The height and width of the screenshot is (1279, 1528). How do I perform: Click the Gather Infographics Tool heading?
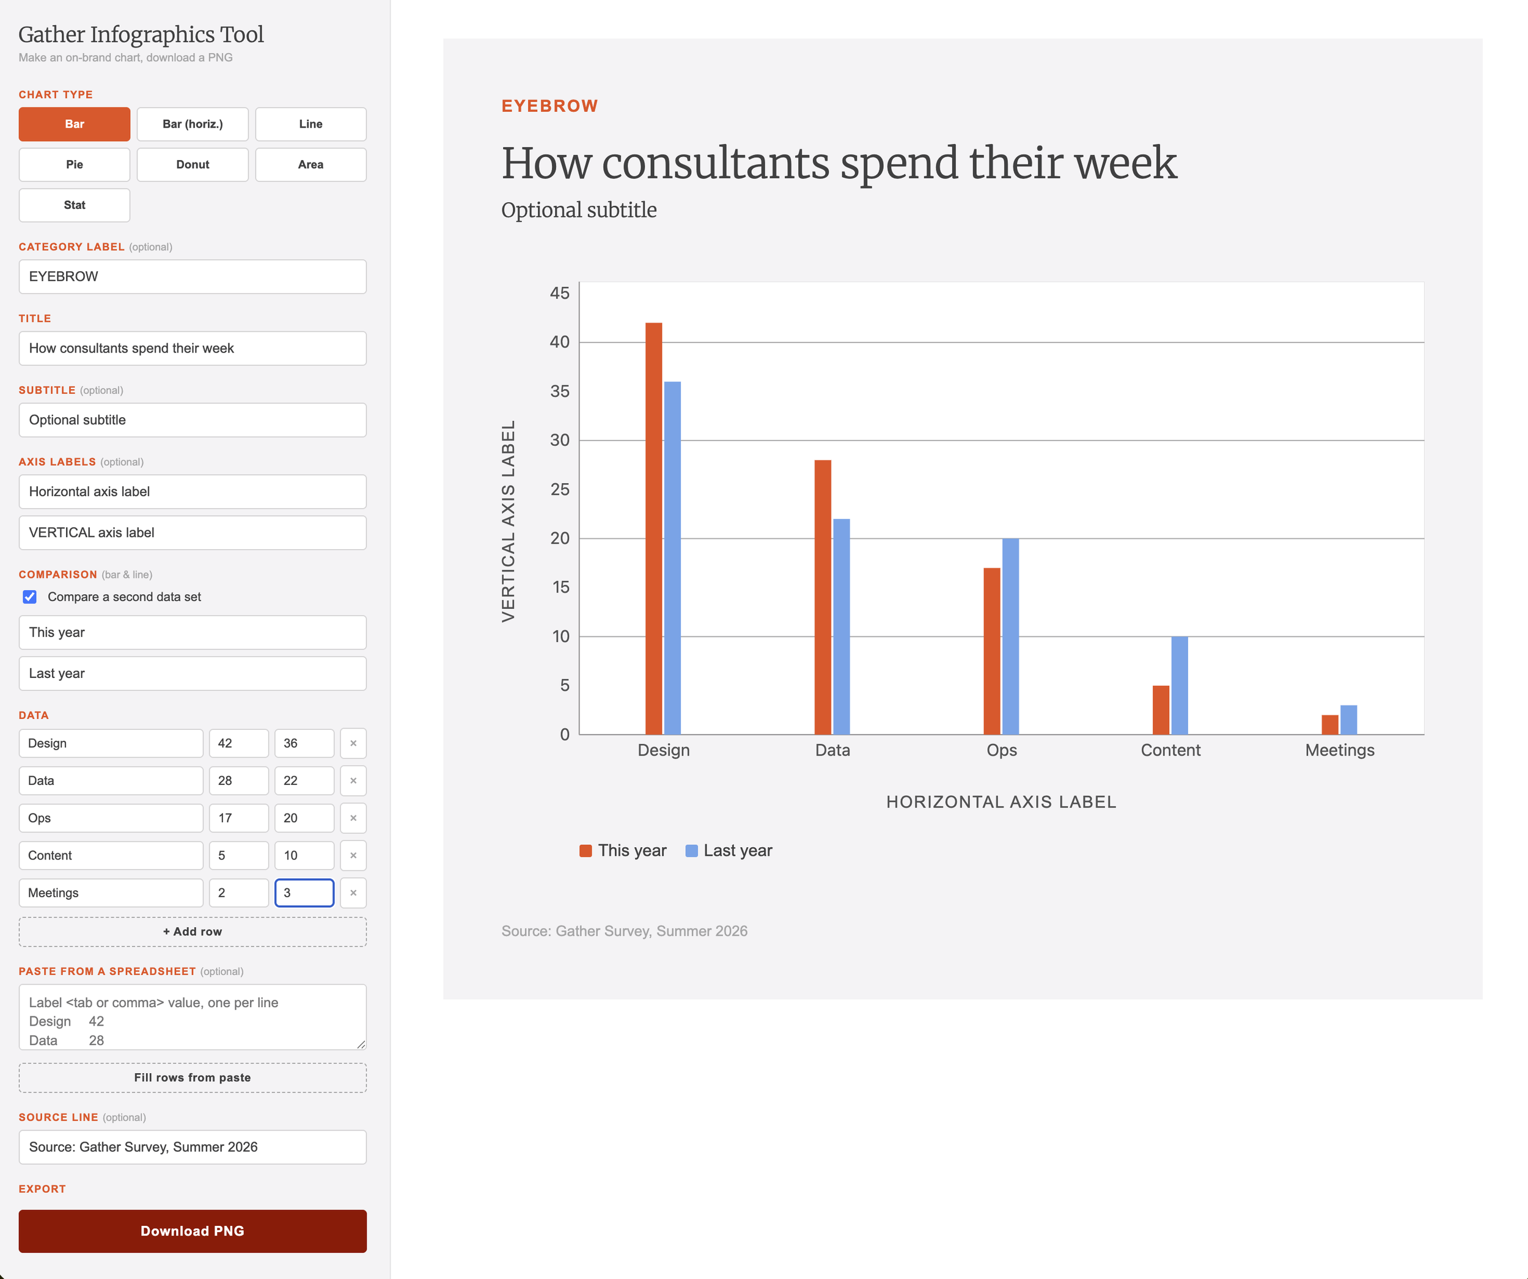(x=141, y=34)
